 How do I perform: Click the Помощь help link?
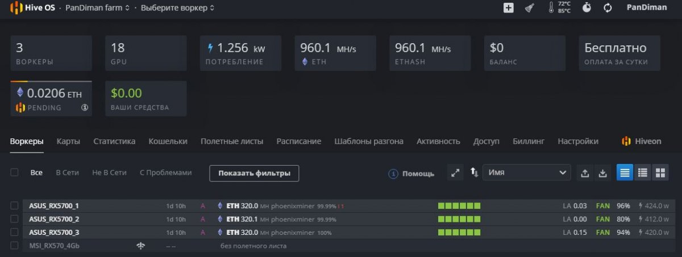click(418, 174)
